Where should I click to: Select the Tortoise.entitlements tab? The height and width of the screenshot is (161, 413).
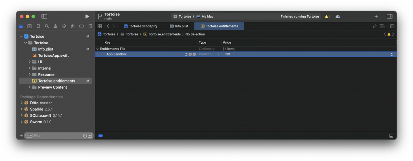219,26
